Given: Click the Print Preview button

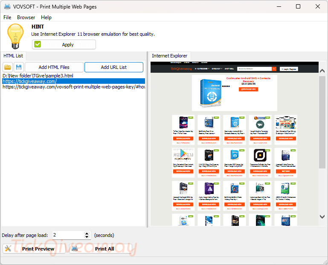Looking at the screenshot, I should point(34,249).
